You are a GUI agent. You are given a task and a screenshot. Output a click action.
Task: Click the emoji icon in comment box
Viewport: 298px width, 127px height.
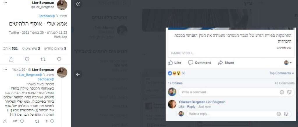click(282, 92)
